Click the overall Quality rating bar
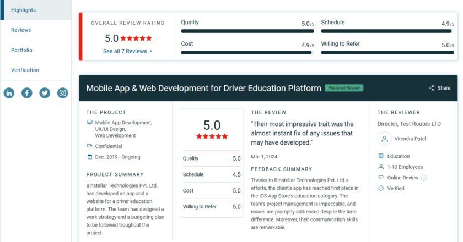Viewport: 463px width, 242px height. coord(247,31)
